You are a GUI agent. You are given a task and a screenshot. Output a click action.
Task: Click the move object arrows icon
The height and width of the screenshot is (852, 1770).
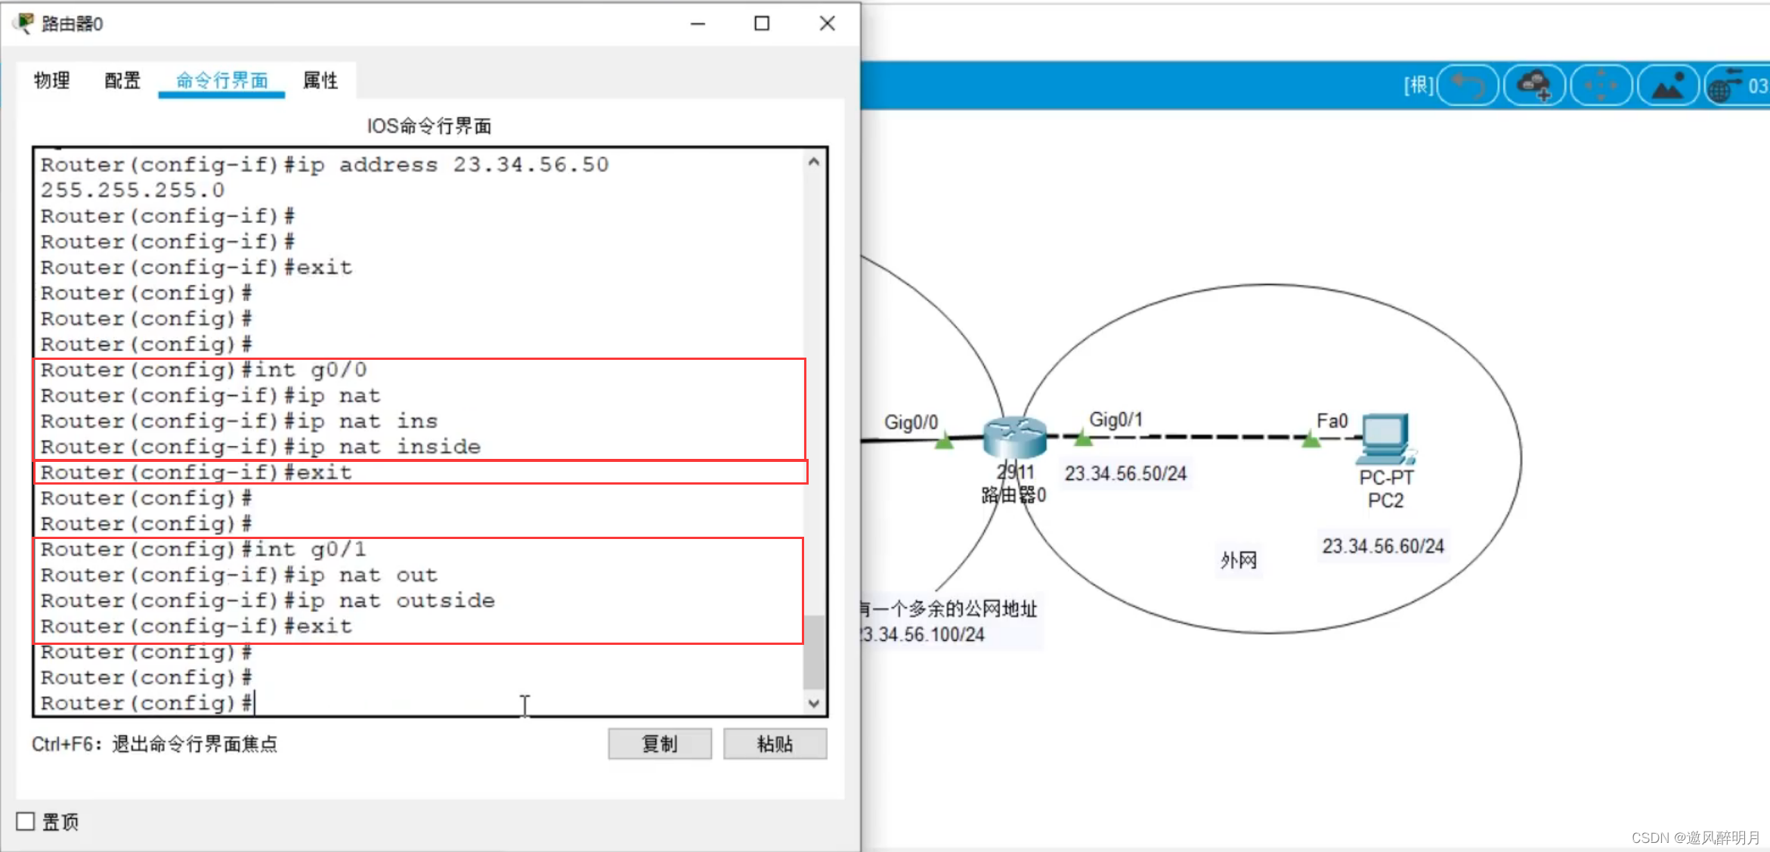[1601, 85]
